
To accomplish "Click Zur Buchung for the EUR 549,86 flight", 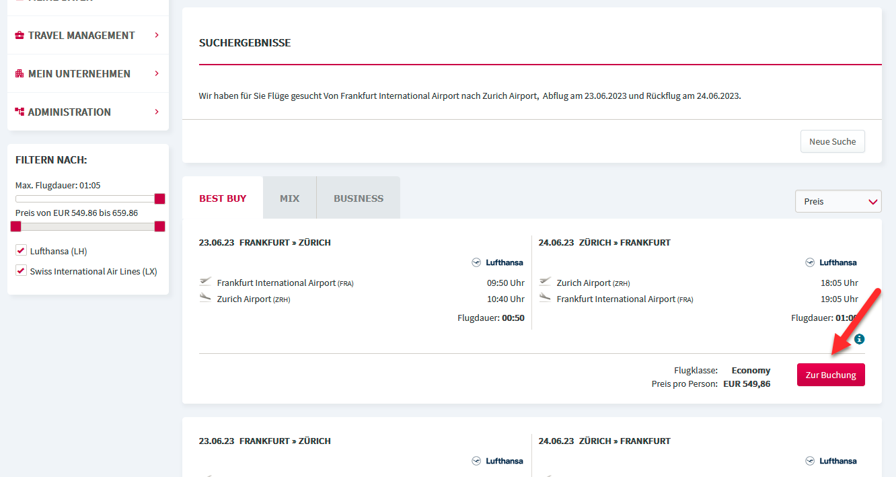I will (831, 375).
